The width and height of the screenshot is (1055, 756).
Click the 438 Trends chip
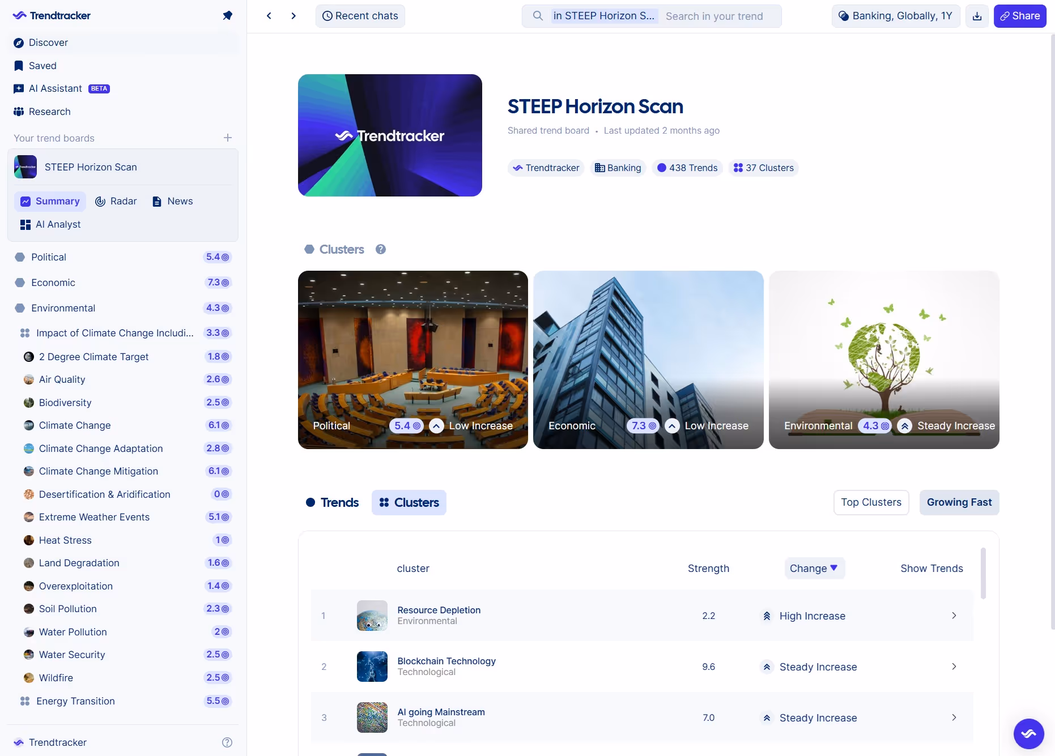pyautogui.click(x=687, y=168)
